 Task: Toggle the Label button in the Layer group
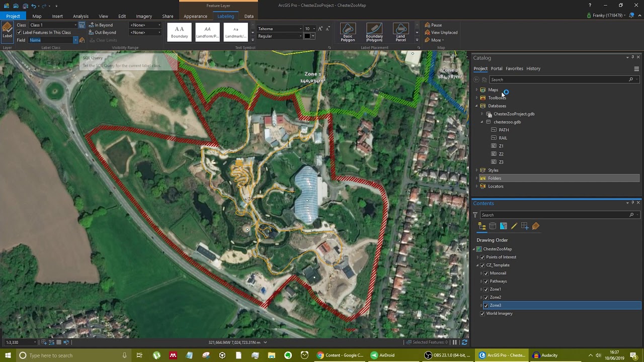pyautogui.click(x=7, y=32)
